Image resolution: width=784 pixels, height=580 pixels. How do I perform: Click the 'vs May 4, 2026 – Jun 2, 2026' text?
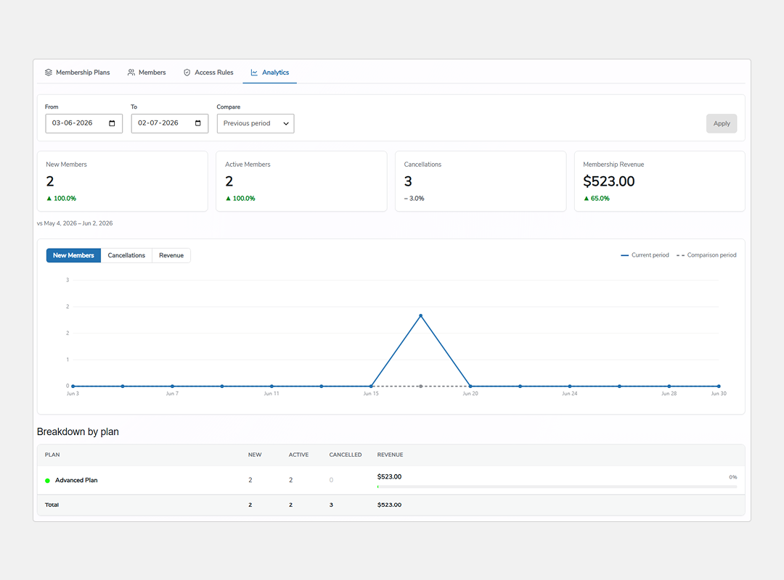(75, 223)
